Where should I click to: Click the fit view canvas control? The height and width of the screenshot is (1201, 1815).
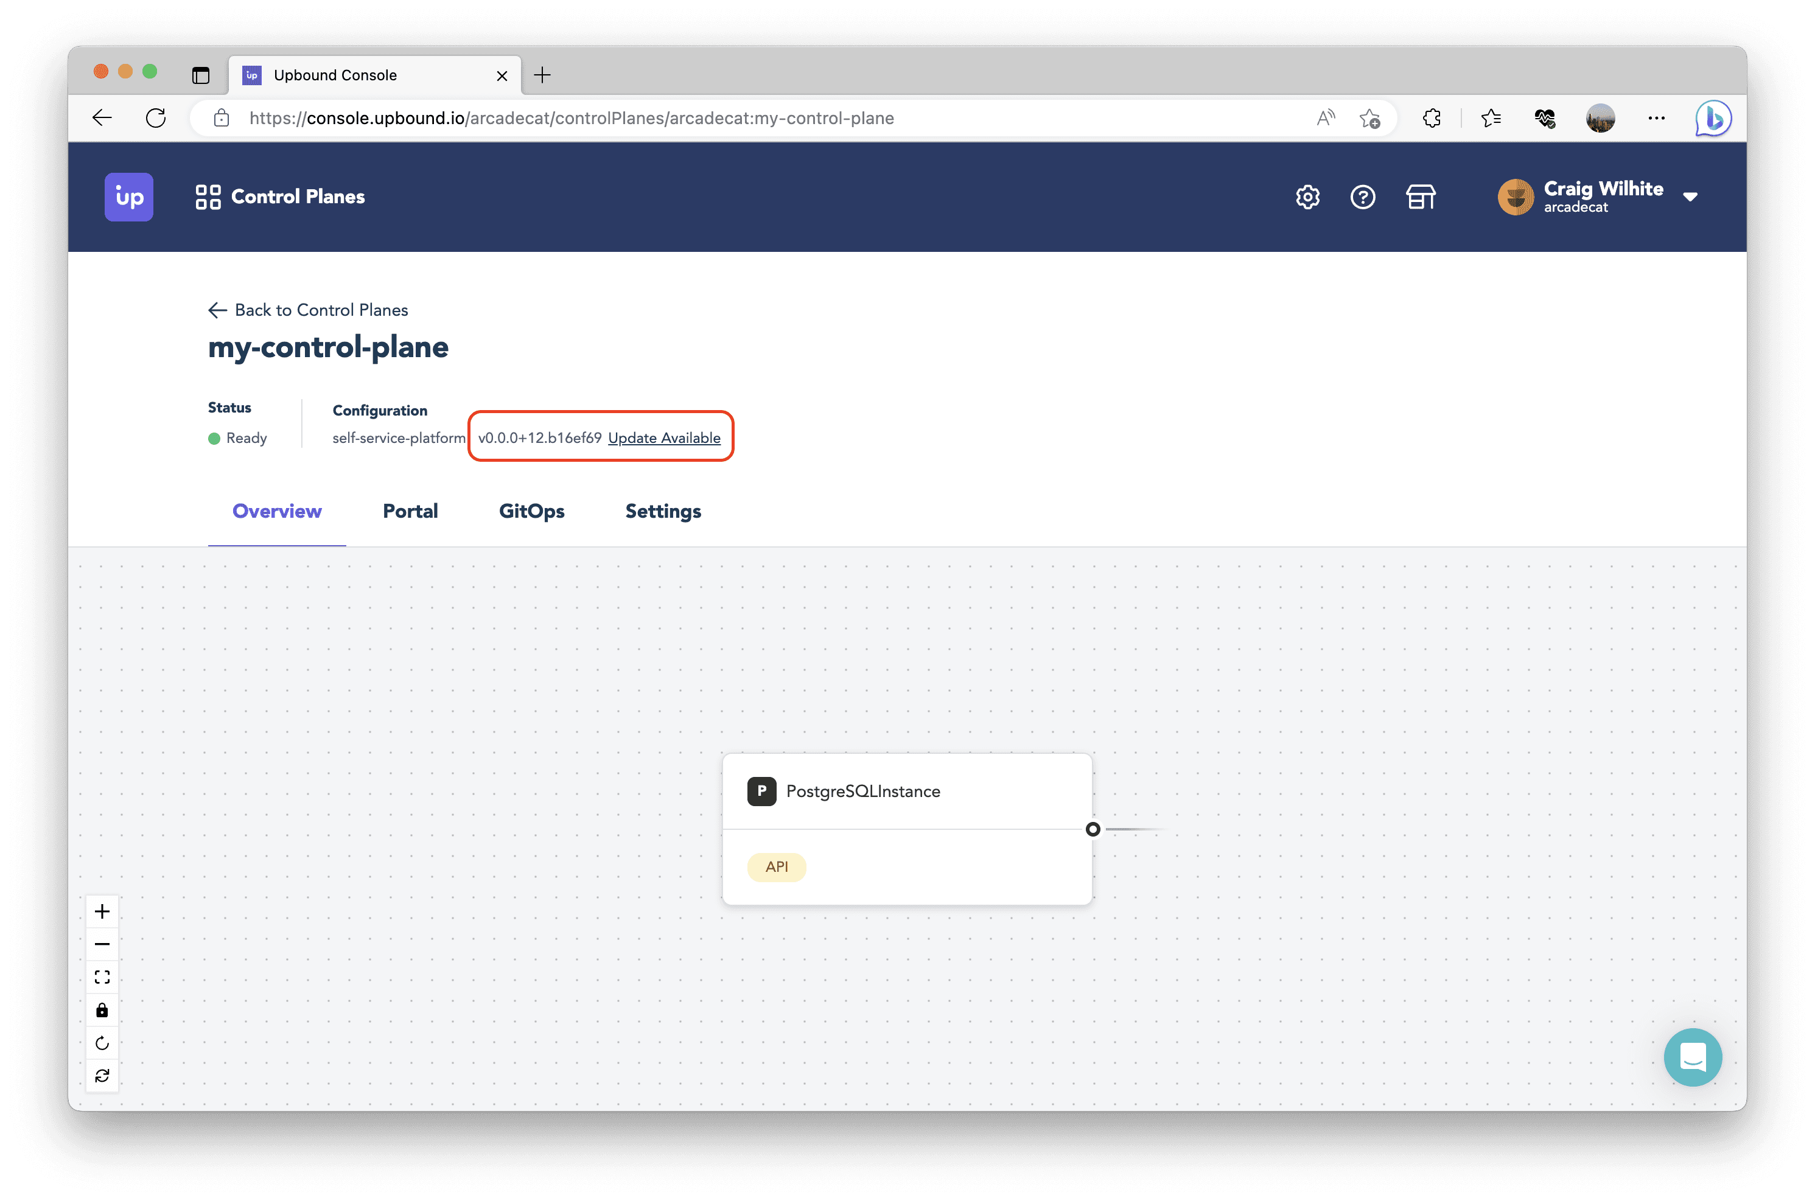click(102, 977)
